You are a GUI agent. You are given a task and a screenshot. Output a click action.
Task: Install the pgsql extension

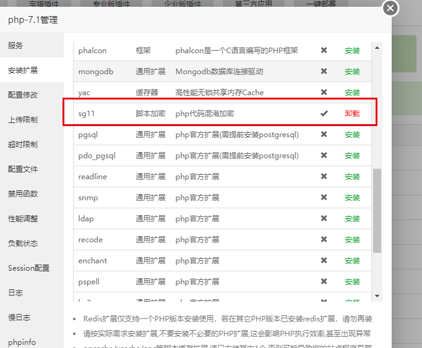pyautogui.click(x=352, y=135)
